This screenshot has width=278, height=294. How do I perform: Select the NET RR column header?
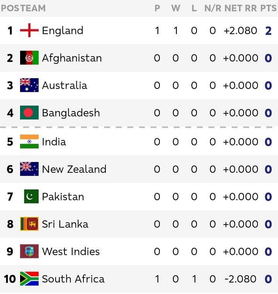(x=241, y=8)
